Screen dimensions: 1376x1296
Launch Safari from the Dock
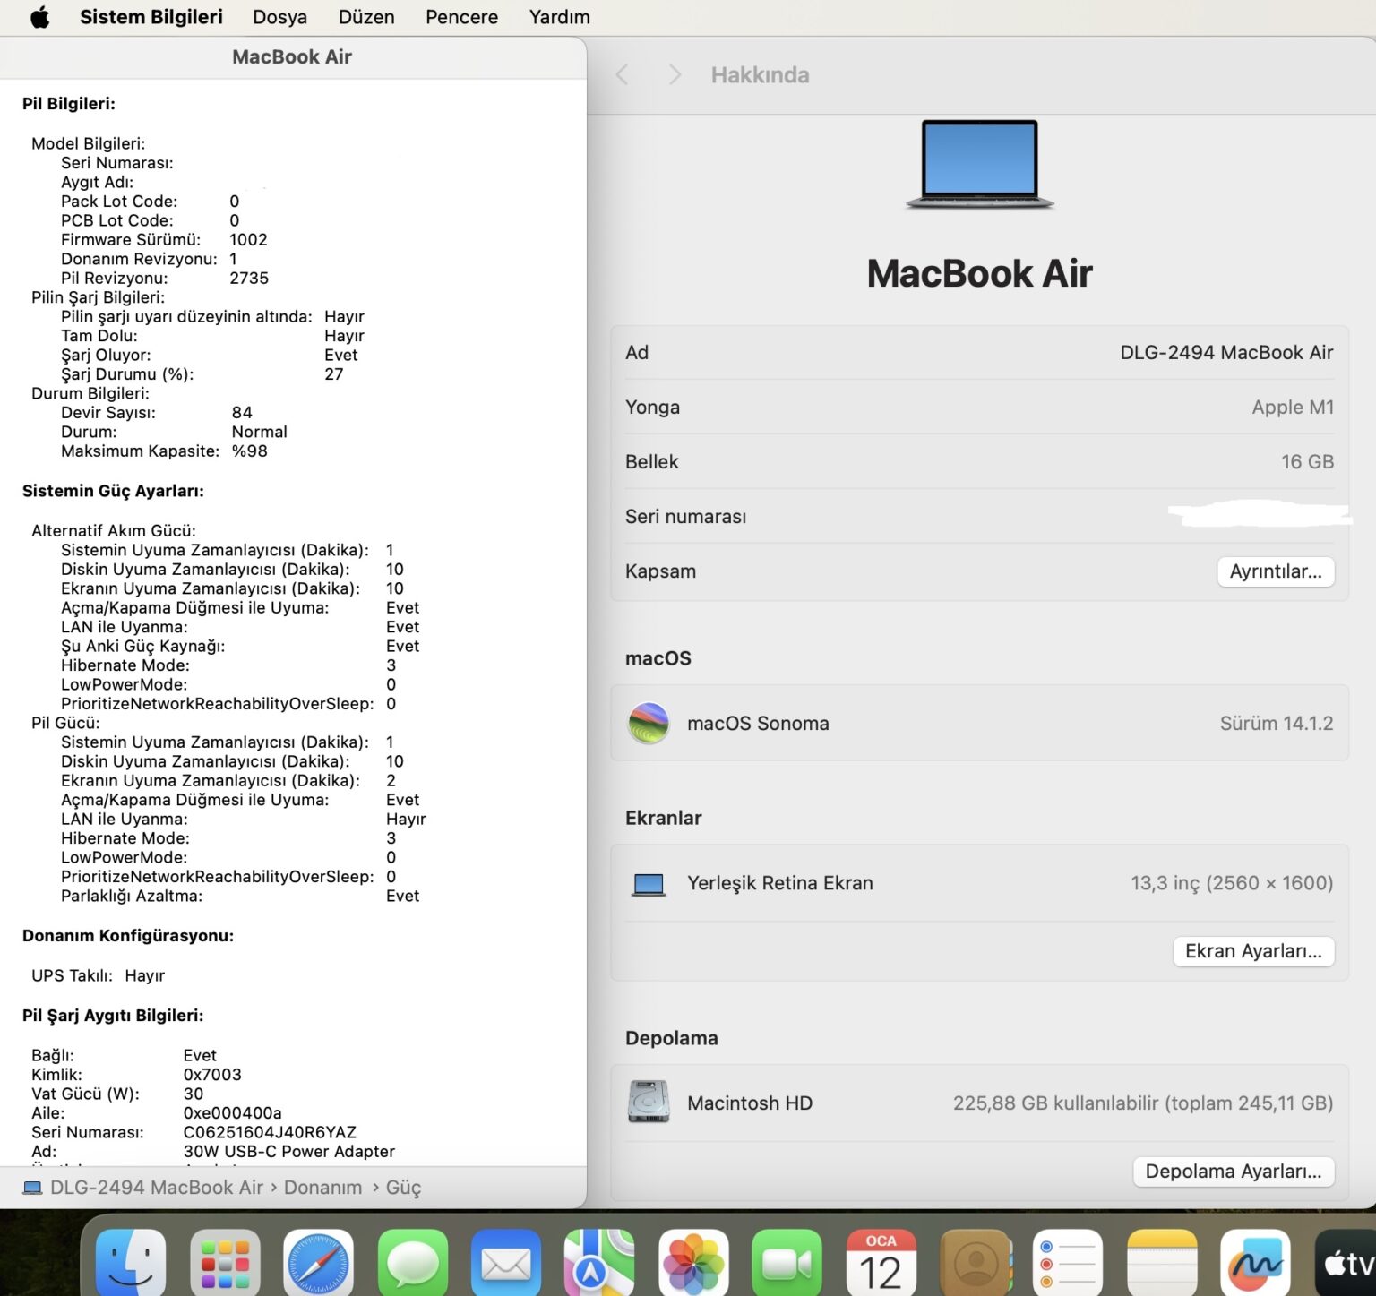[318, 1263]
